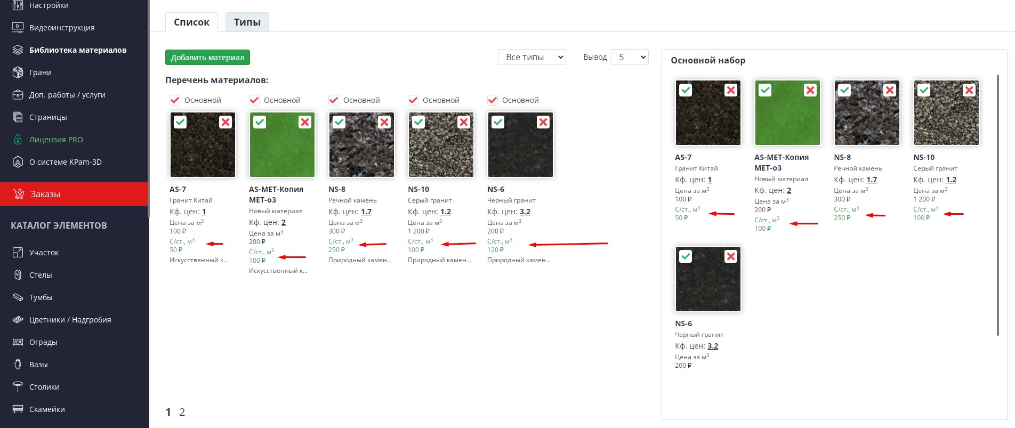Switch to the Типы tab
Viewport: 1015px width, 428px height.
click(247, 22)
